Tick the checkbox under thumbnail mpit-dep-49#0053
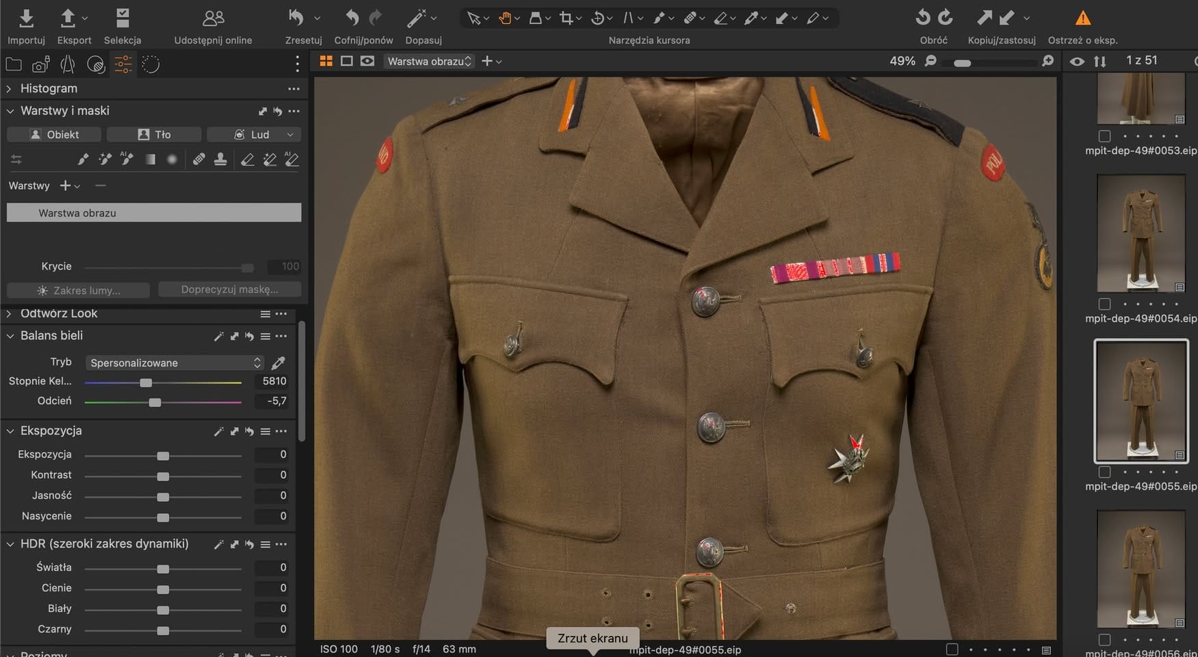Screen dimensions: 1198x657 coord(1104,136)
